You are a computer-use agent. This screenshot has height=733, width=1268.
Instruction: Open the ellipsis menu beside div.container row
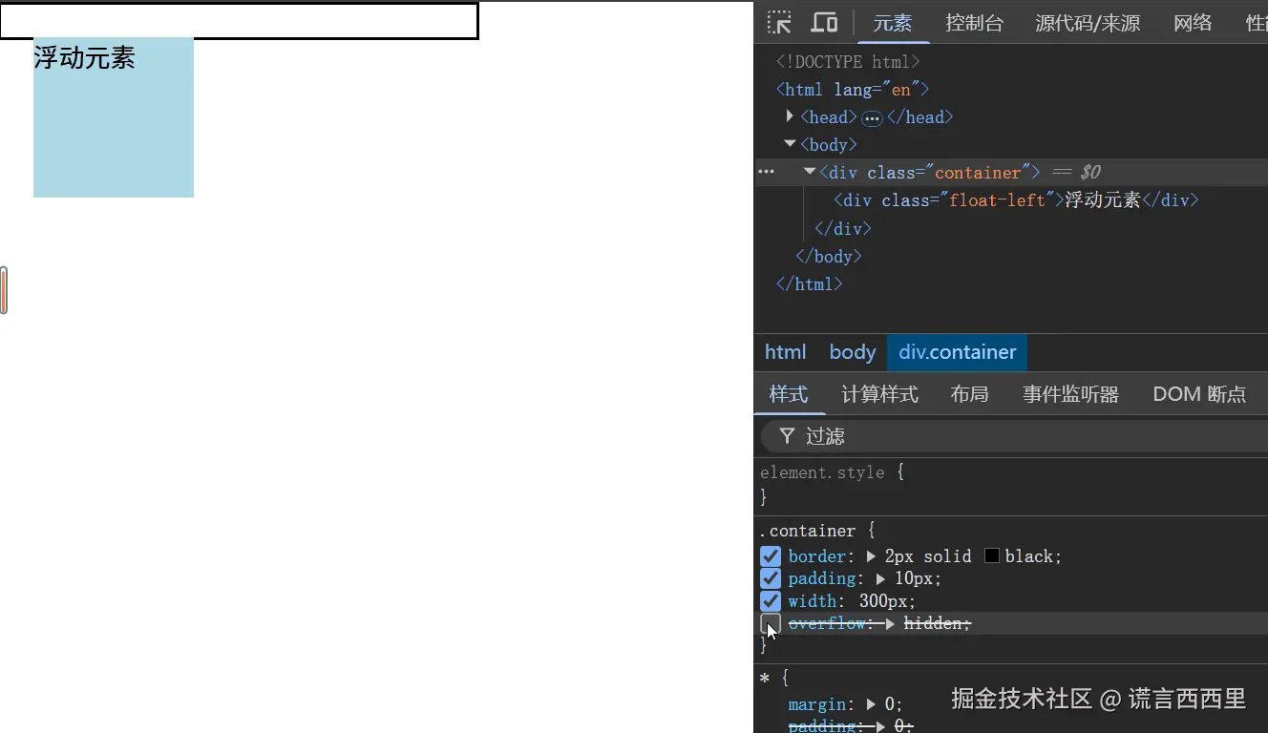[x=766, y=172]
